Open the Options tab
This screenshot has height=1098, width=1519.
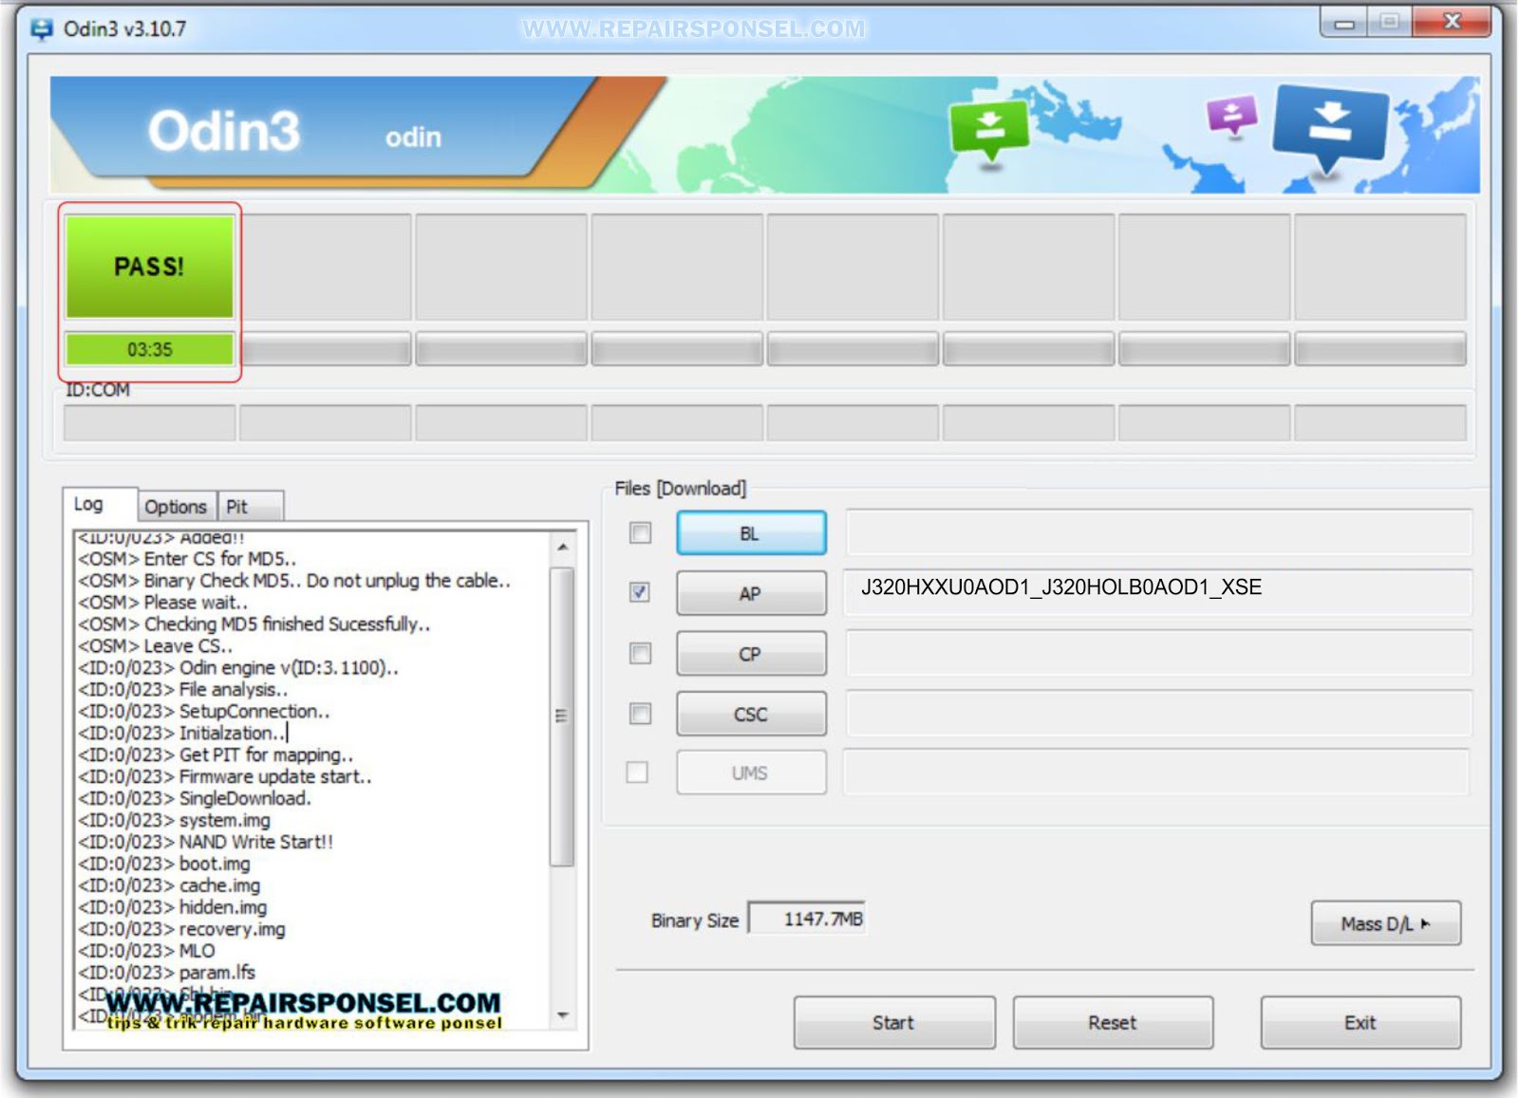click(176, 507)
